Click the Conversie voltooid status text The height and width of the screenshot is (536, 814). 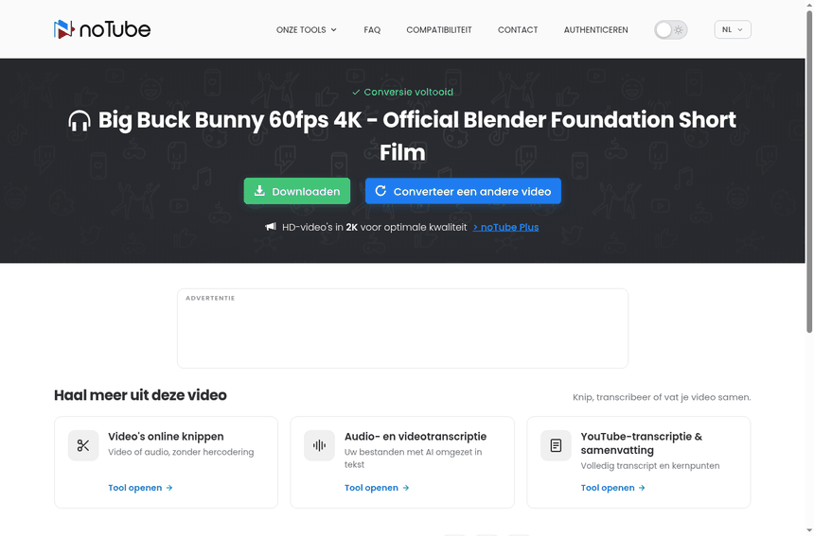click(409, 92)
